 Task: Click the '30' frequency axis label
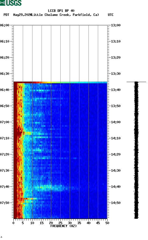click(70, 223)
